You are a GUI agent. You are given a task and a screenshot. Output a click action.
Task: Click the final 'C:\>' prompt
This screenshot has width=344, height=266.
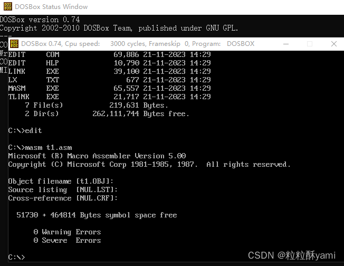[x=17, y=257]
